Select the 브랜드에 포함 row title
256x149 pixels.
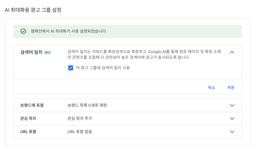[x=32, y=105]
